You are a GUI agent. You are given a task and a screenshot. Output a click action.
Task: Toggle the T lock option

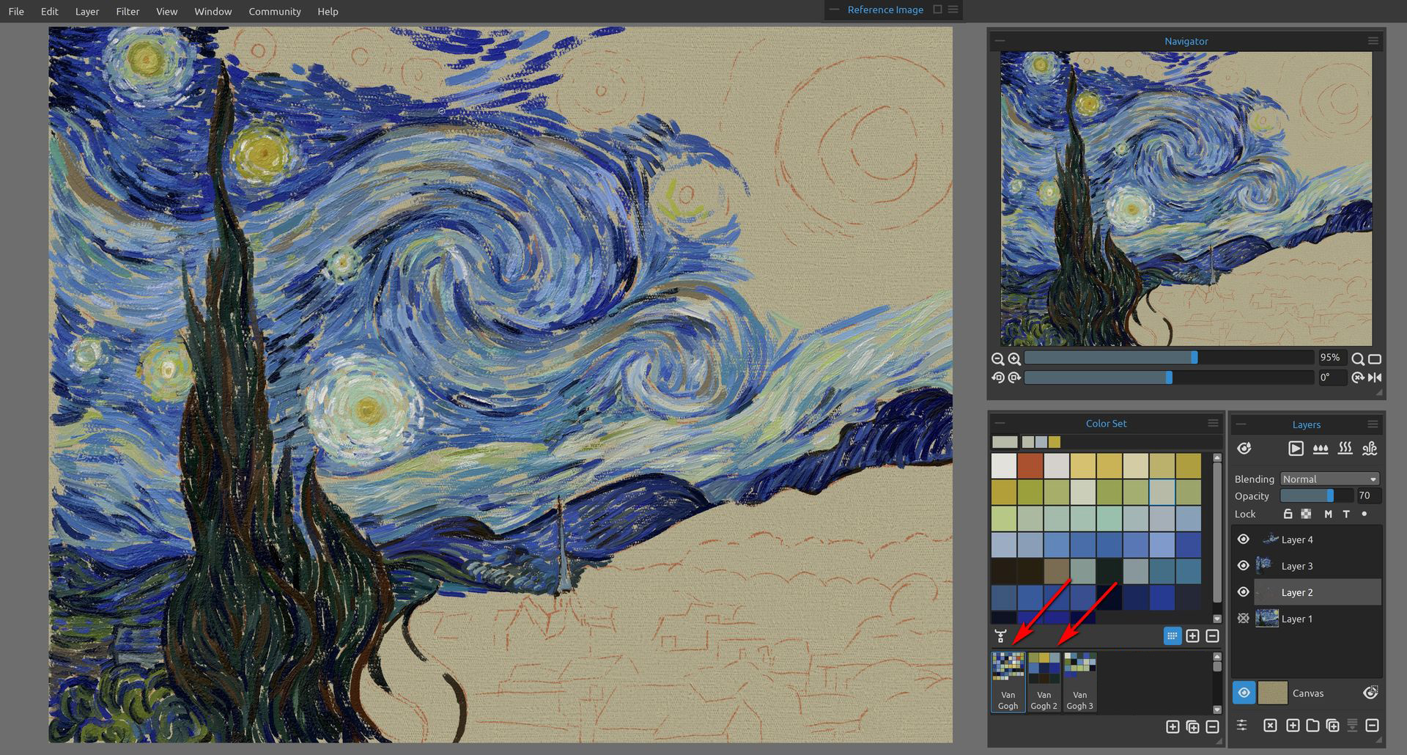pyautogui.click(x=1346, y=515)
